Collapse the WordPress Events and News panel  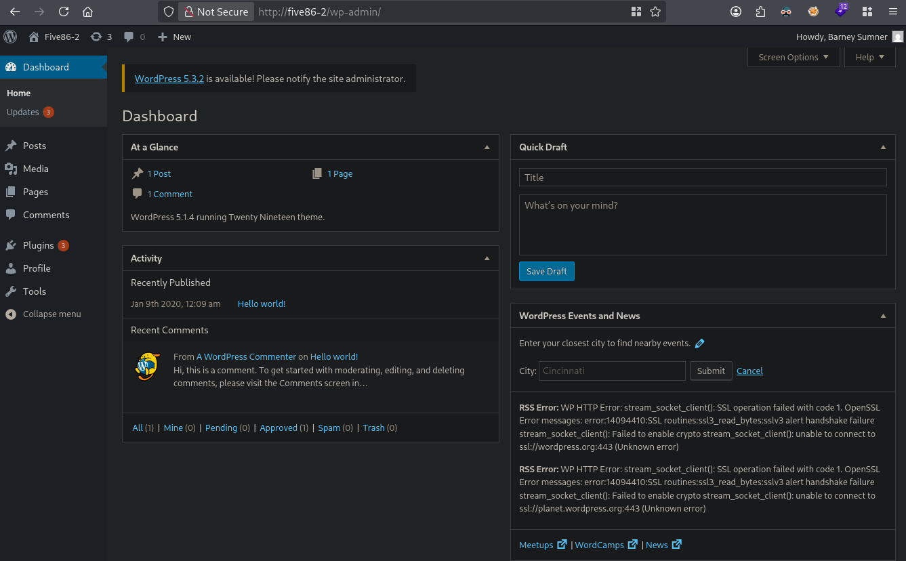[883, 316]
